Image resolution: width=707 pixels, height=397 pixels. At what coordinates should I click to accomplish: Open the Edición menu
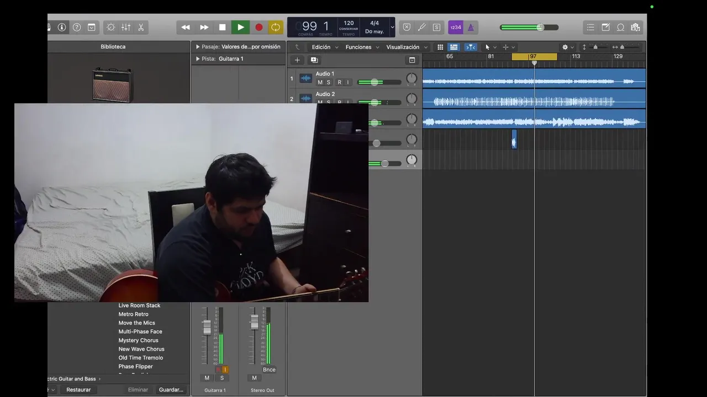point(325,47)
